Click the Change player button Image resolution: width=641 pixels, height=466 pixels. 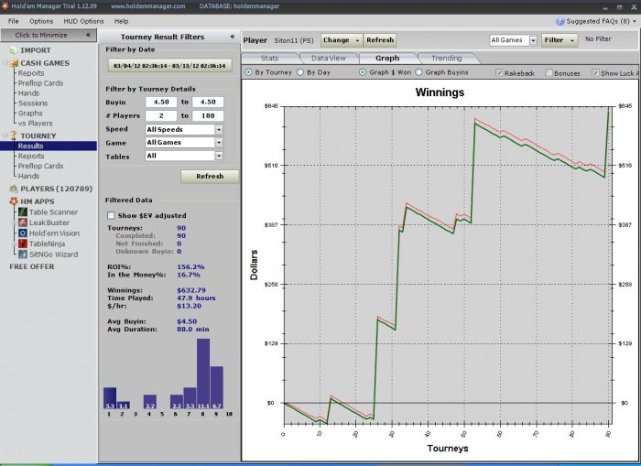(341, 40)
